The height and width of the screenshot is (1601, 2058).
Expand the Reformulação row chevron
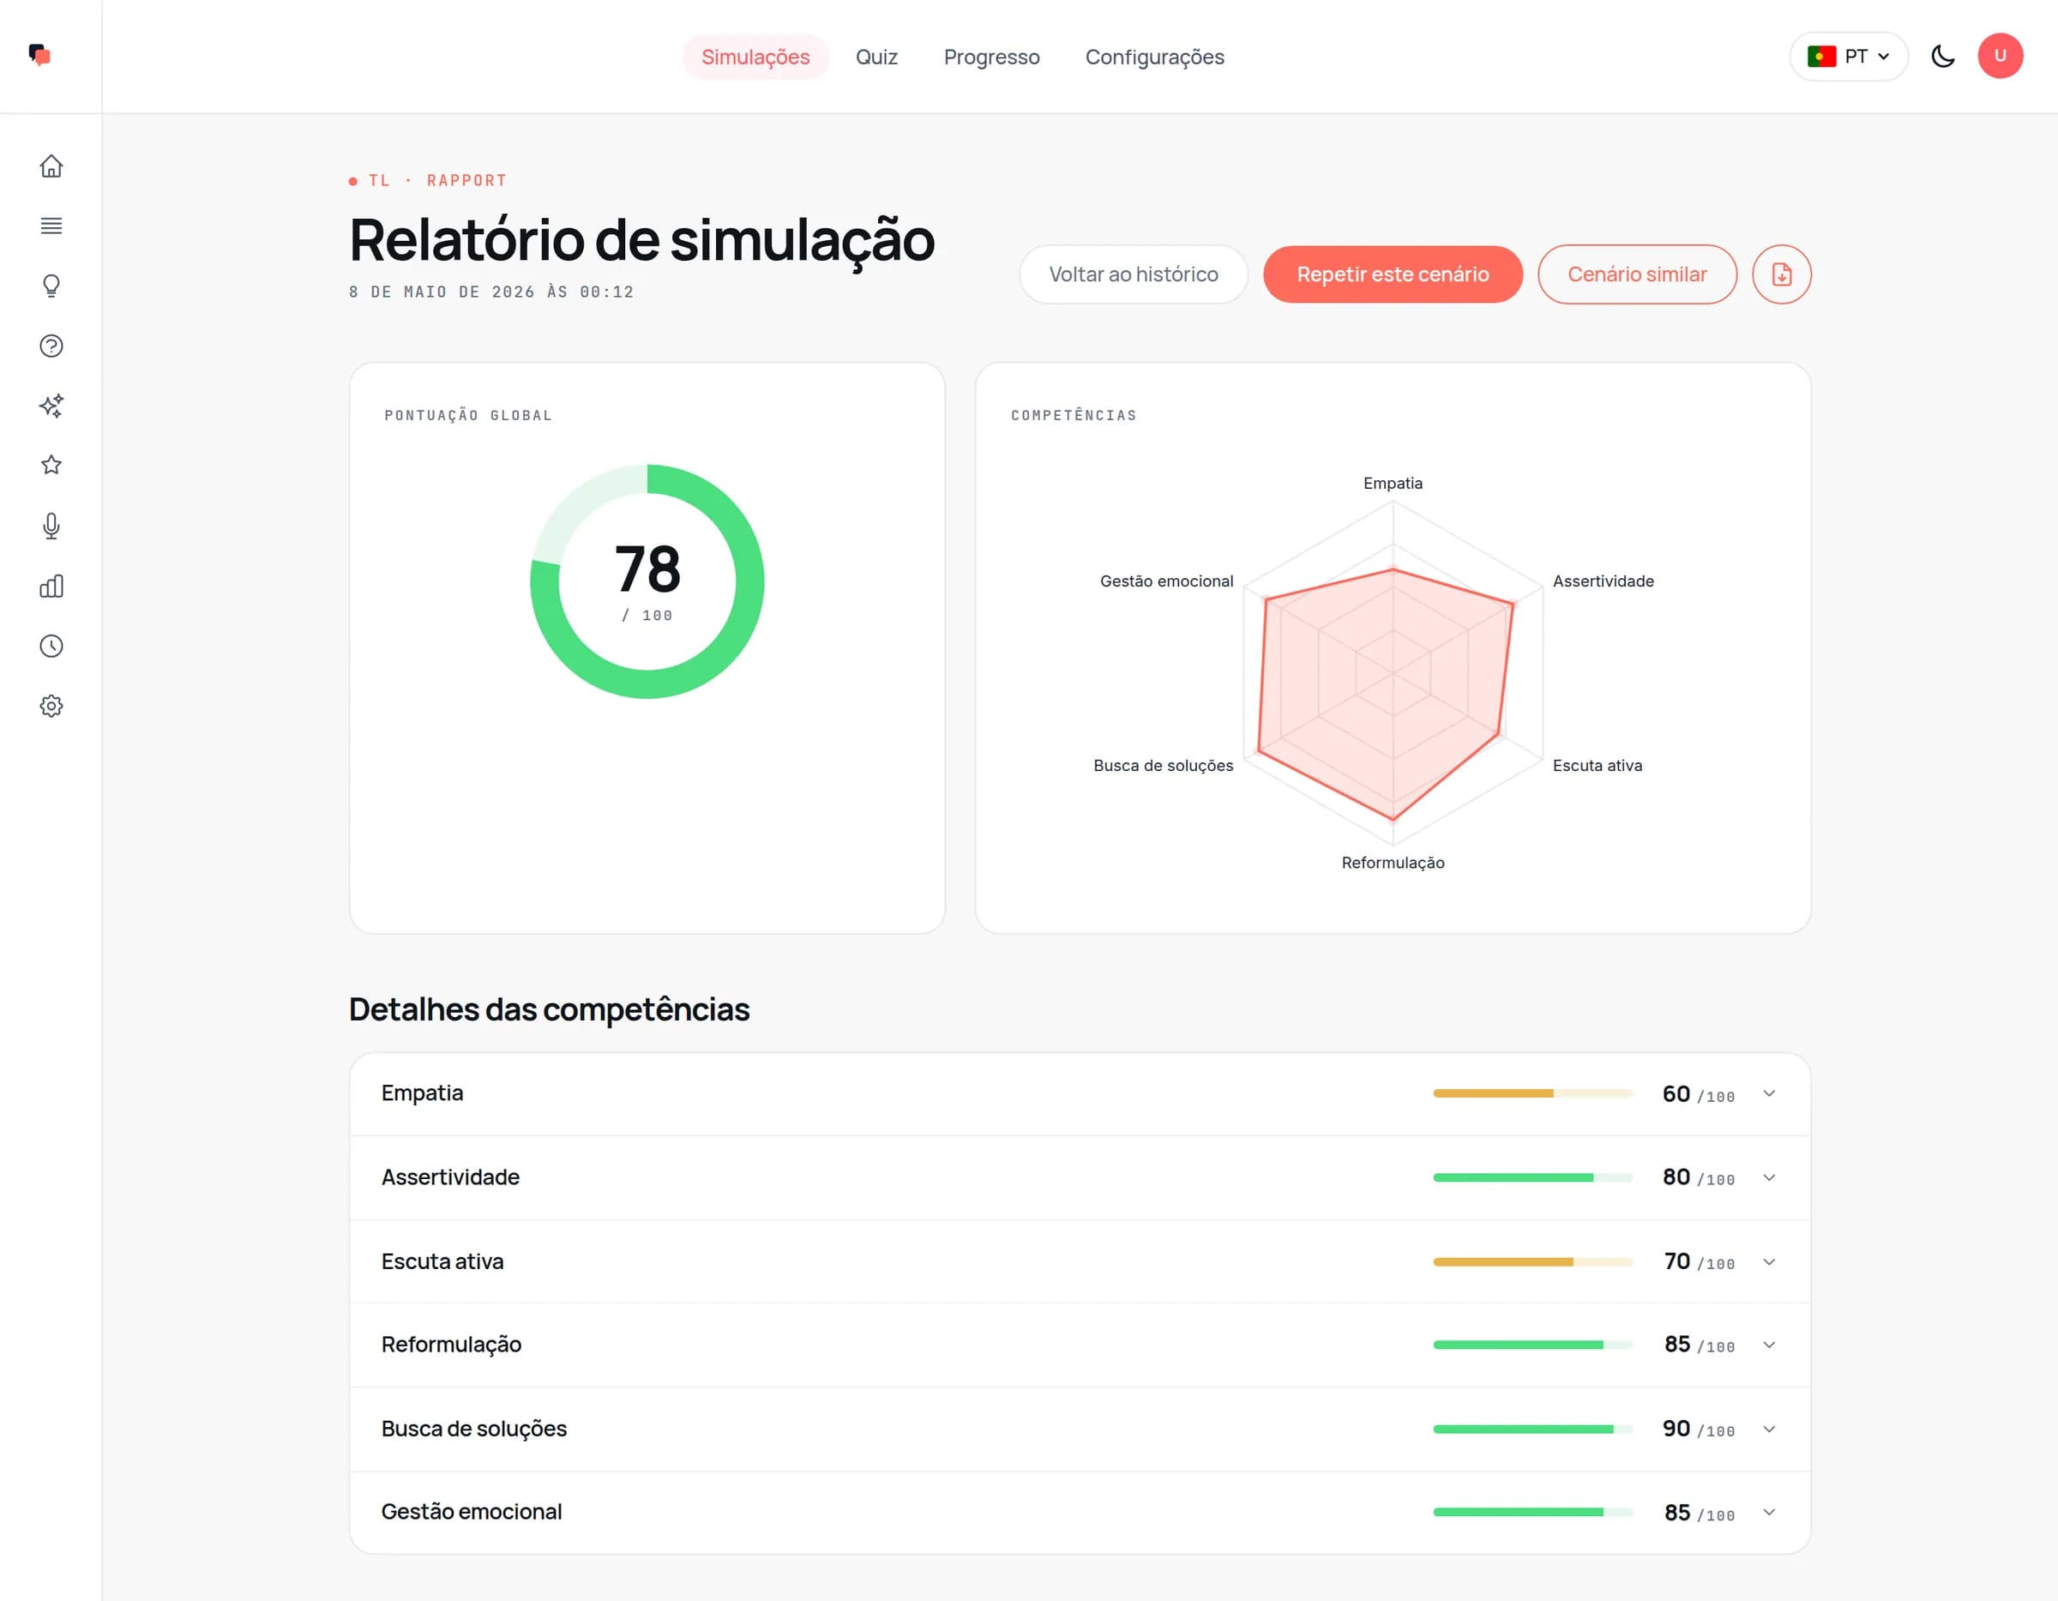point(1769,1345)
